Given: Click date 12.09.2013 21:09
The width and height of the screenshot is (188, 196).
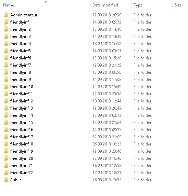Looking at the screenshot, I should pyautogui.click(x=107, y=137).
